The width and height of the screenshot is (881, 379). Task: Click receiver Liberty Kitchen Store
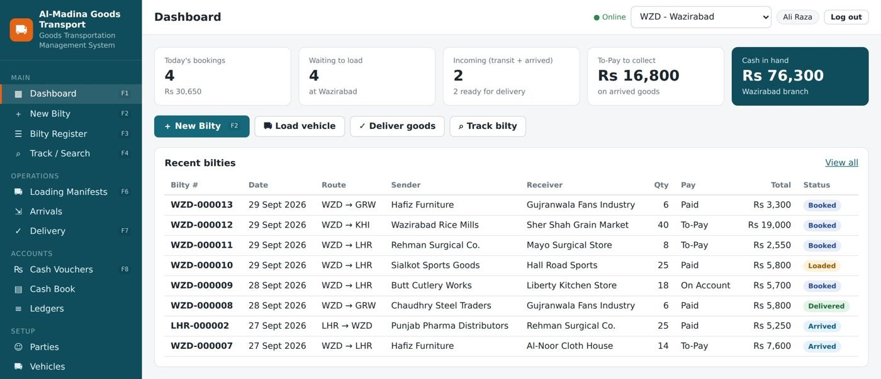[x=571, y=285]
